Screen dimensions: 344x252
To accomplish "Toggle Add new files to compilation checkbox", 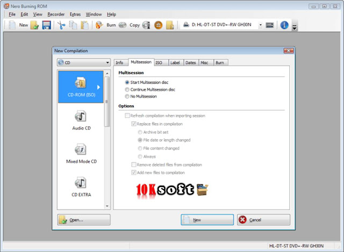I will (134, 172).
